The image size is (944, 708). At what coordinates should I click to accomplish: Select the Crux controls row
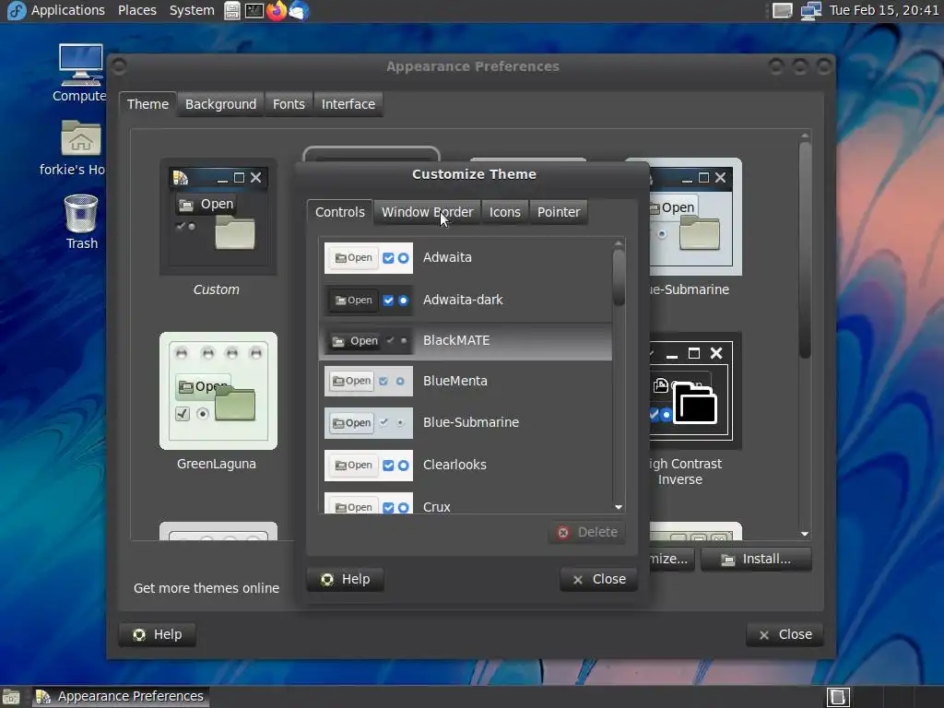[466, 504]
